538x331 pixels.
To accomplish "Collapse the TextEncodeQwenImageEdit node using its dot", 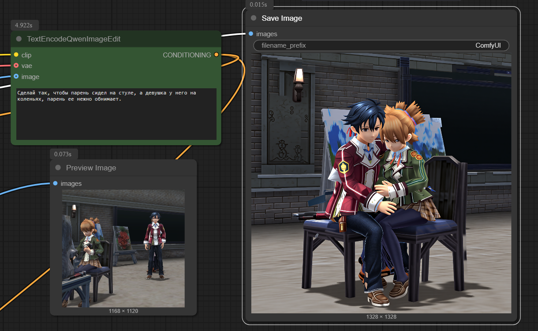I will 19,39.
